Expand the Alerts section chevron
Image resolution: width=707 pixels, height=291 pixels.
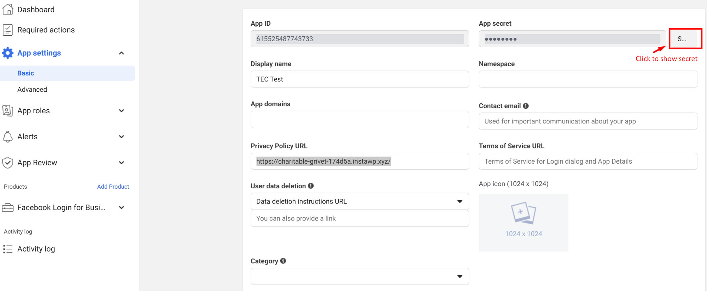122,137
